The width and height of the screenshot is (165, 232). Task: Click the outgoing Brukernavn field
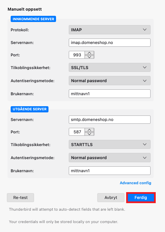pyautogui.click(x=110, y=170)
